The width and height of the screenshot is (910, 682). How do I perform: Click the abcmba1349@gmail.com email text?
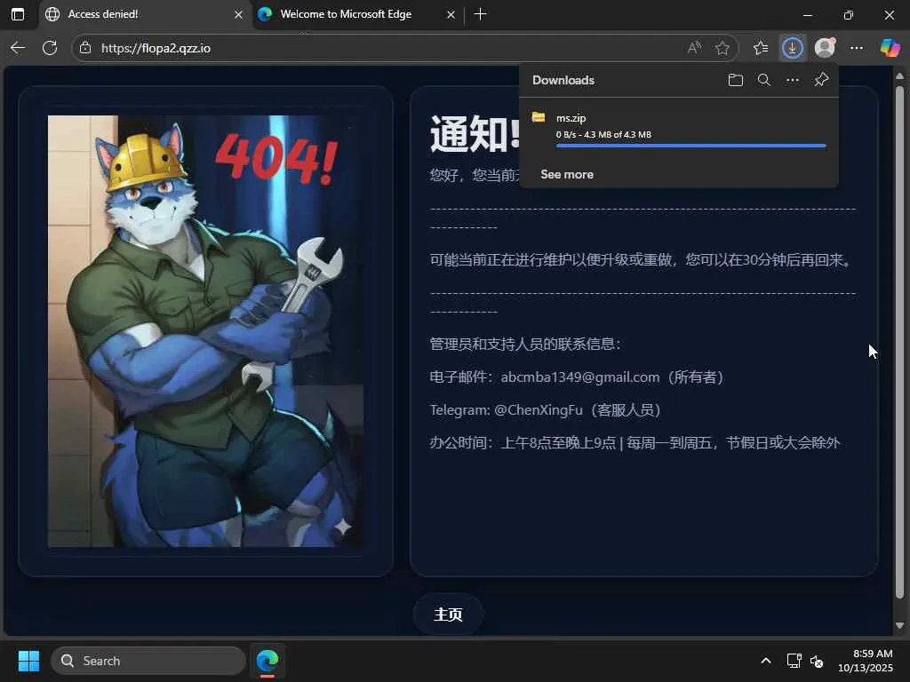tap(579, 377)
